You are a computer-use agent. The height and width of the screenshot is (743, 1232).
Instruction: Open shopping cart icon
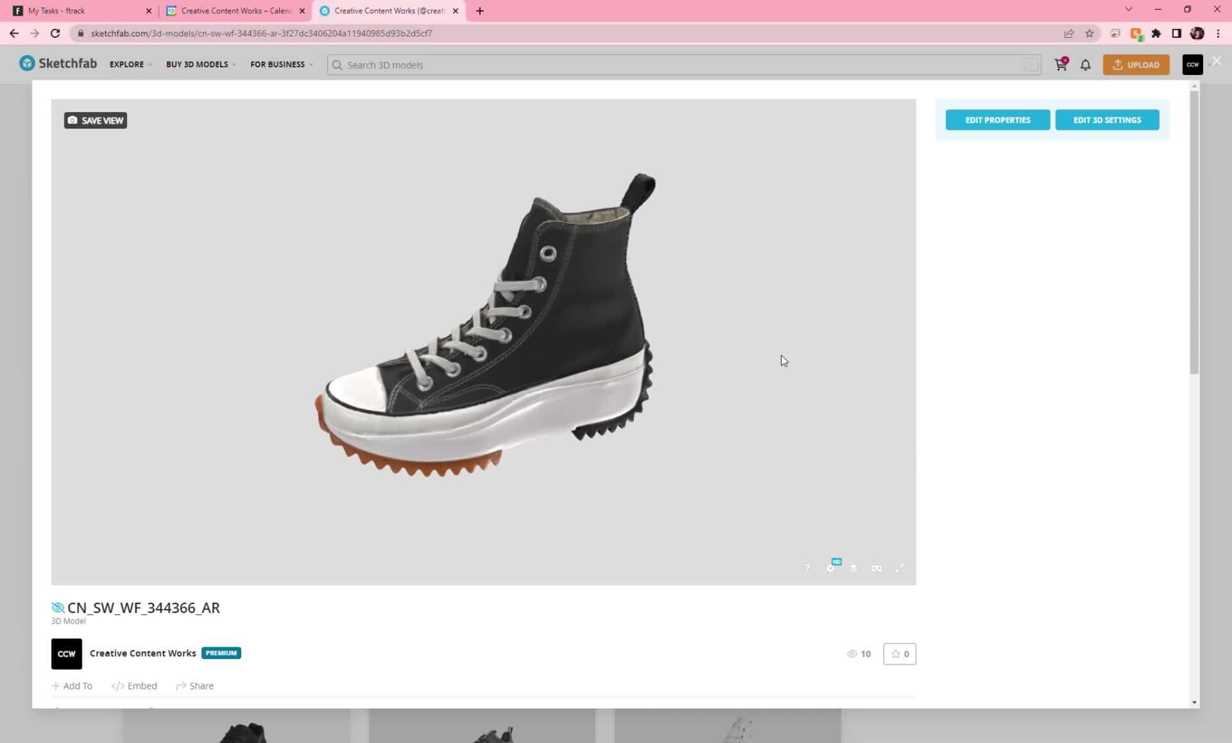[x=1061, y=65]
